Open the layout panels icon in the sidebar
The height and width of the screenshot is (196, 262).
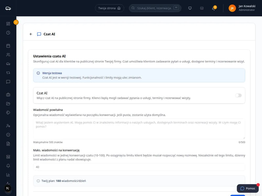point(8,157)
